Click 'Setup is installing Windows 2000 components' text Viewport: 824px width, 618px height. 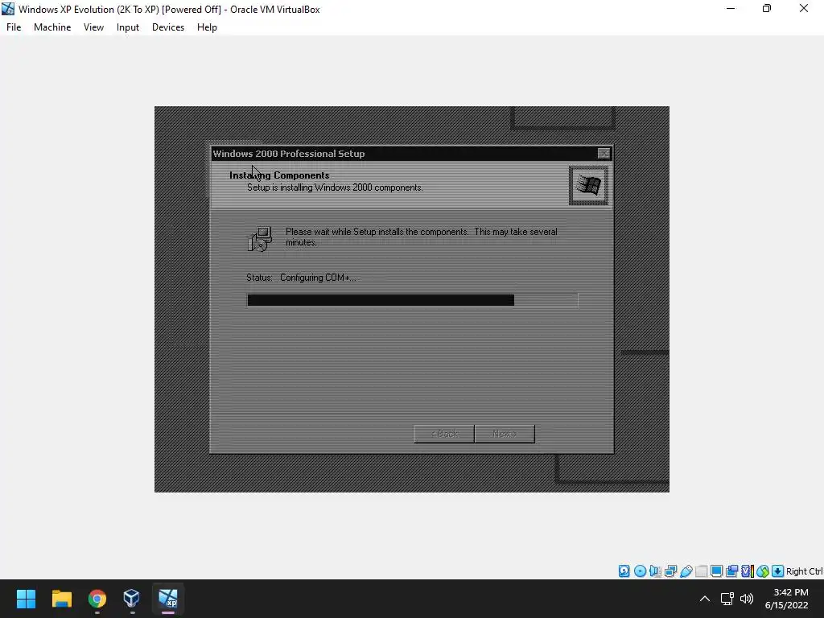(335, 187)
